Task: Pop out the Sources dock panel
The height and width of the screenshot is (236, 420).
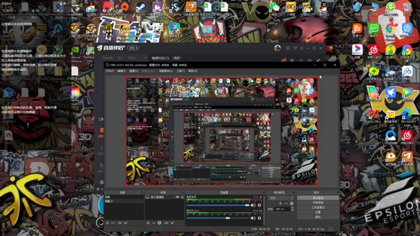Action: click(182, 192)
